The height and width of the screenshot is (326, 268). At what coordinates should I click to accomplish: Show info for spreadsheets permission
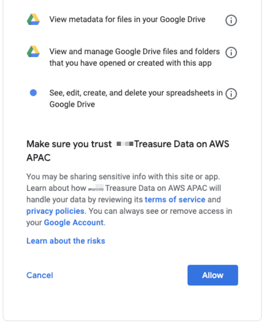coord(231,94)
